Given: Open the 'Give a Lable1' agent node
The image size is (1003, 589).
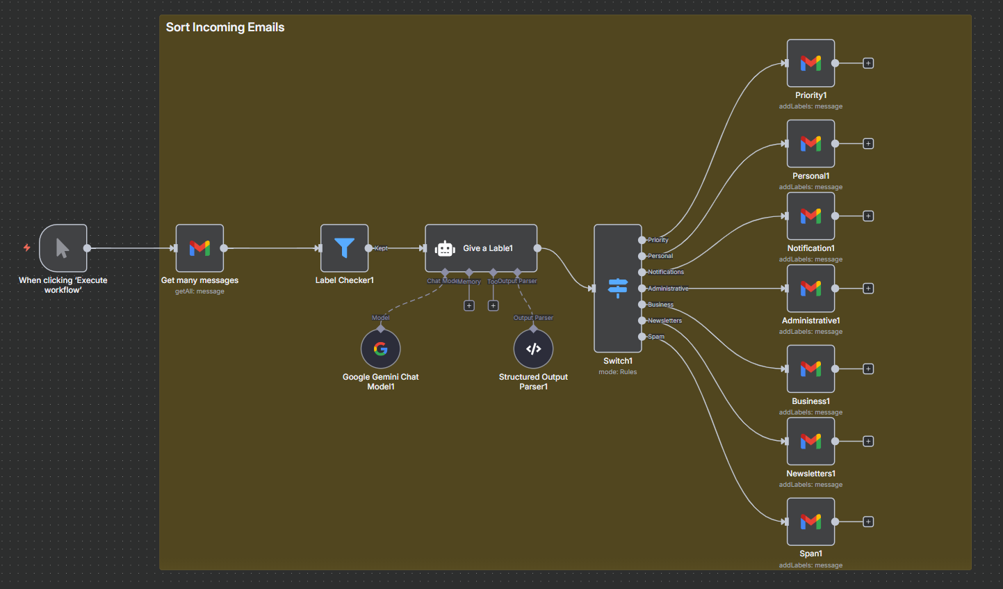Looking at the screenshot, I should pos(481,248).
